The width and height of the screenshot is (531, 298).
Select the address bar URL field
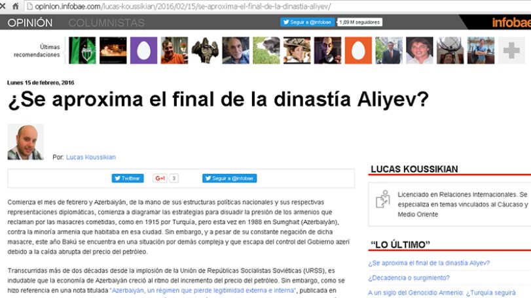click(x=278, y=7)
